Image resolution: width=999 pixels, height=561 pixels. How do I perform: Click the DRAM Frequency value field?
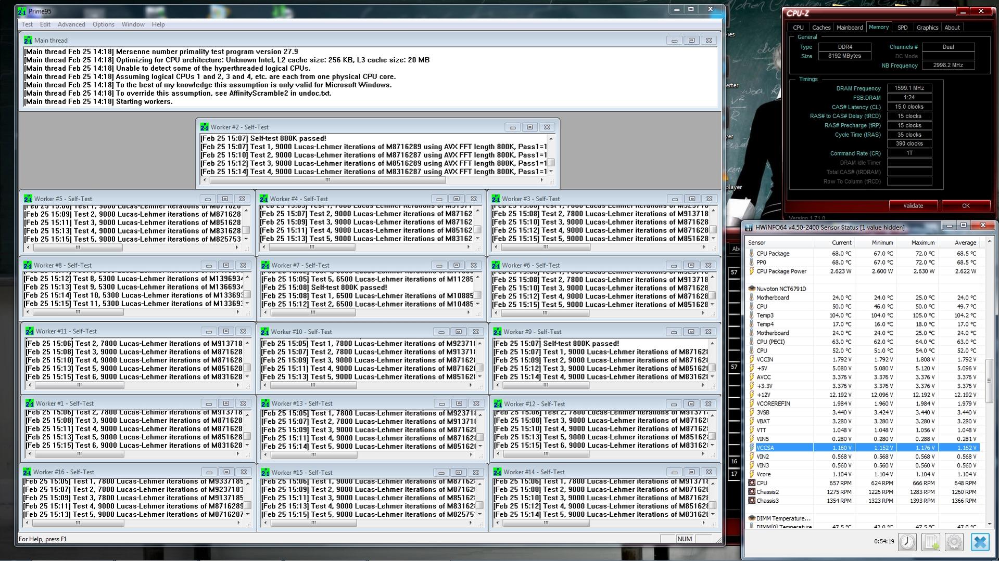[x=909, y=88]
